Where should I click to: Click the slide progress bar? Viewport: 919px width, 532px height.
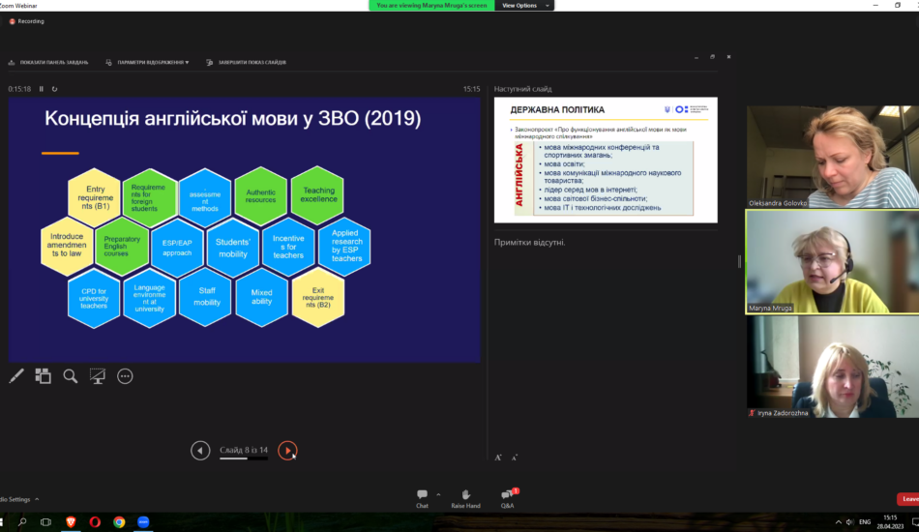[244, 458]
